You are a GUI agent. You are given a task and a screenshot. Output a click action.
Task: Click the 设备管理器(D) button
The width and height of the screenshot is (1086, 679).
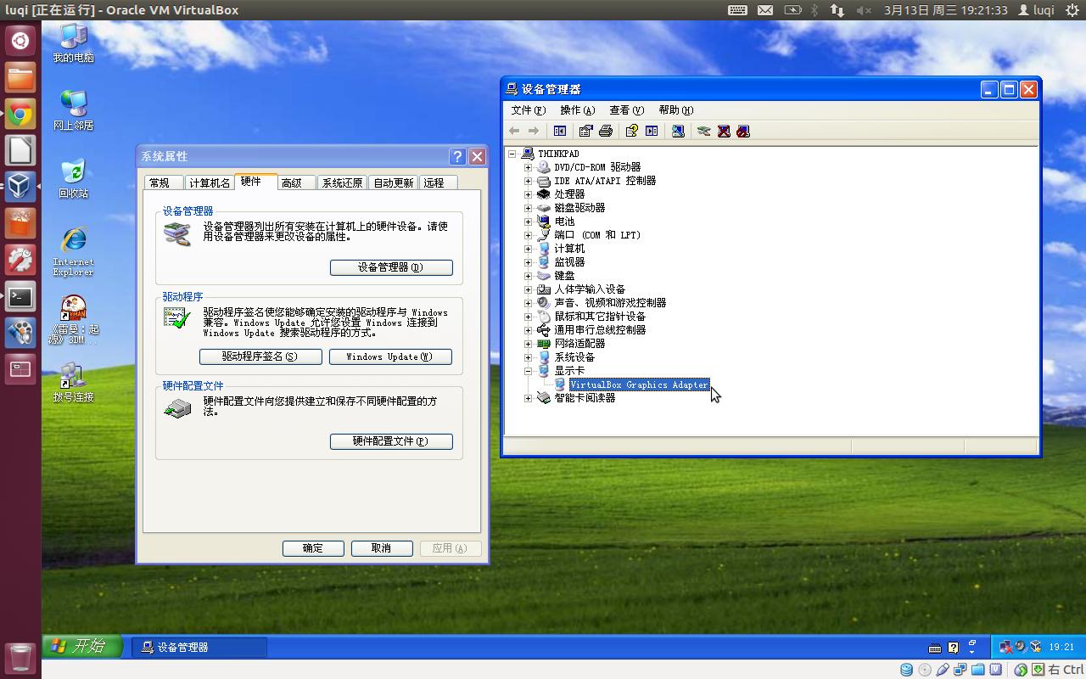click(x=391, y=267)
